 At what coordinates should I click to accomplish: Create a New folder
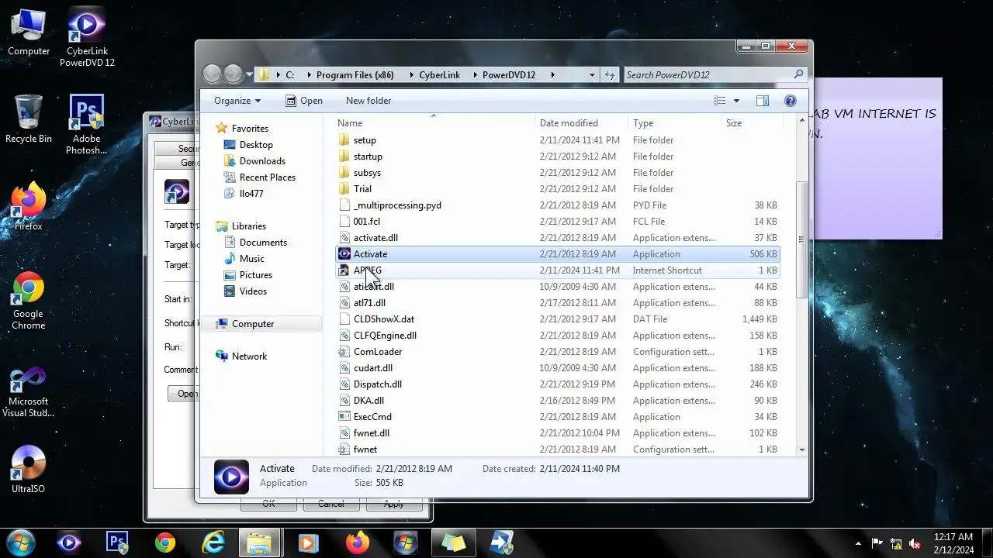click(368, 101)
